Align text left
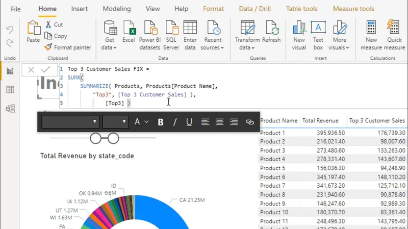The width and height of the screenshot is (408, 229). point(206,122)
